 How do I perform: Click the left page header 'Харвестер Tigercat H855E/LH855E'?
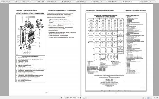pos(26,10)
